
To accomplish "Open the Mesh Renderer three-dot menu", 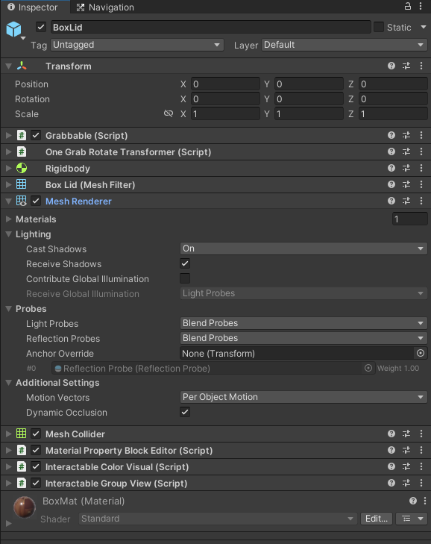I will tap(421, 201).
